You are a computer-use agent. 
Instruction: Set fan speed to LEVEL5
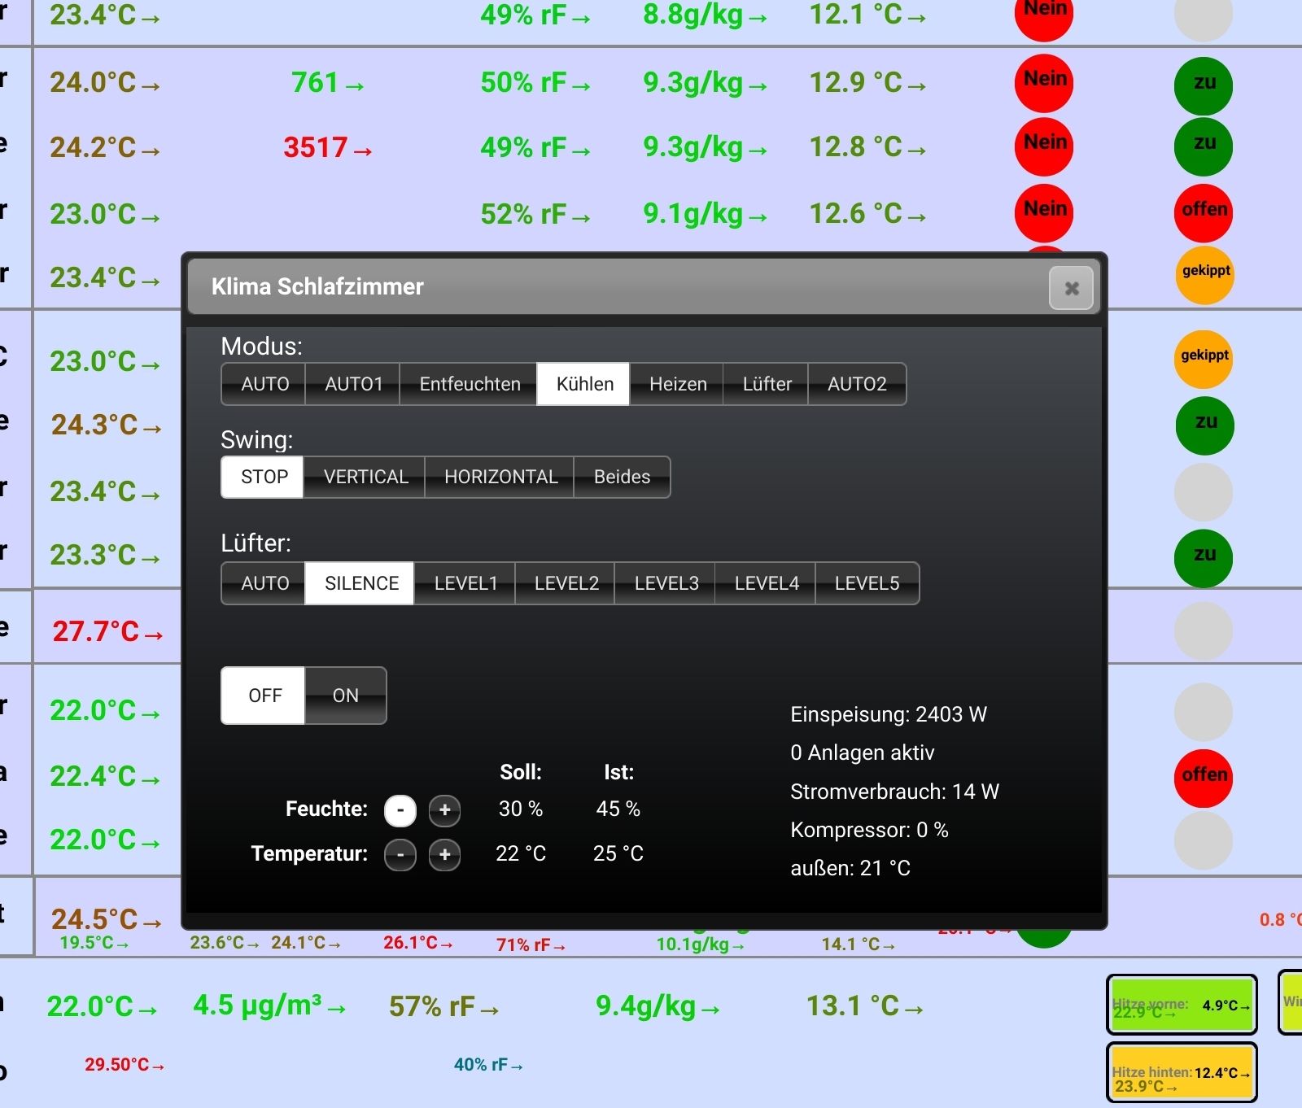[x=867, y=583]
